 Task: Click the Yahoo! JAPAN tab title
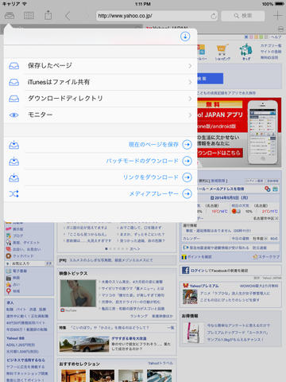pyautogui.click(x=169, y=28)
